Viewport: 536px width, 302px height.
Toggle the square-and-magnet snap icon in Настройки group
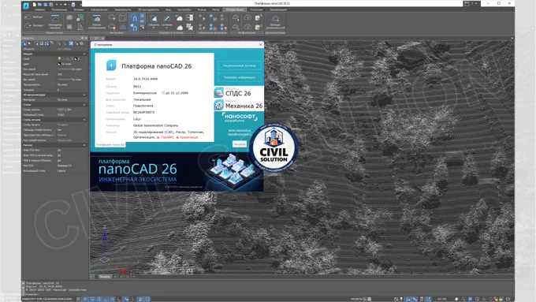click(134, 28)
